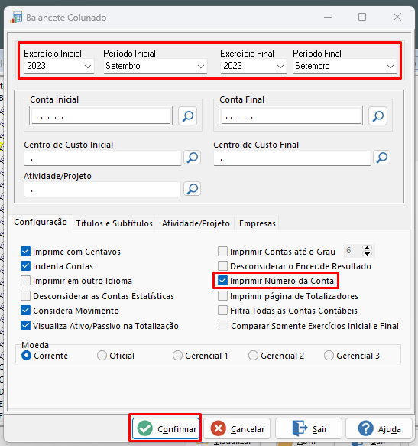Open the Conta Inicial search magnifier
This screenshot has width=418, height=446.
(x=187, y=116)
